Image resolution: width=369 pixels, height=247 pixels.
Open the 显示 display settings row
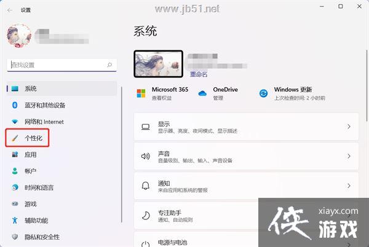pos(246,127)
